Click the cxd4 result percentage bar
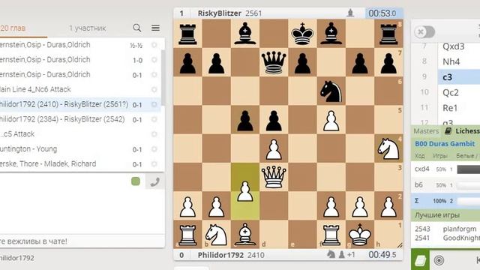480x270 pixels. [468, 169]
